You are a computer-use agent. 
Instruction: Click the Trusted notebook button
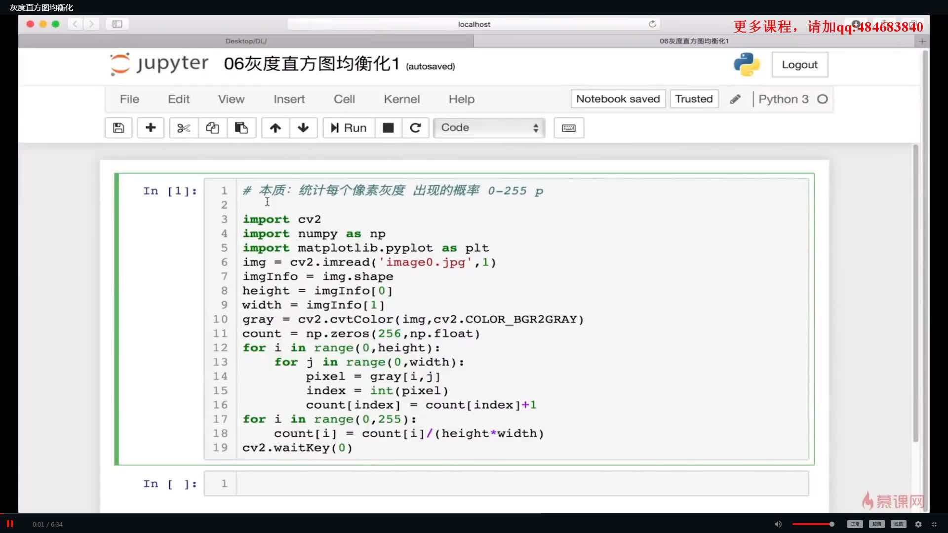point(694,99)
